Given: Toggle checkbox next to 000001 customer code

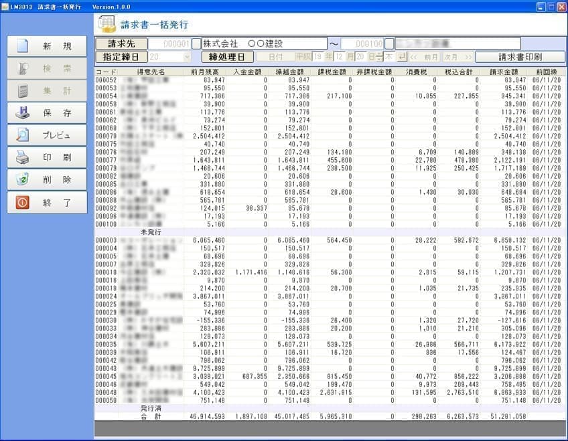Looking at the screenshot, I should tap(196, 43).
